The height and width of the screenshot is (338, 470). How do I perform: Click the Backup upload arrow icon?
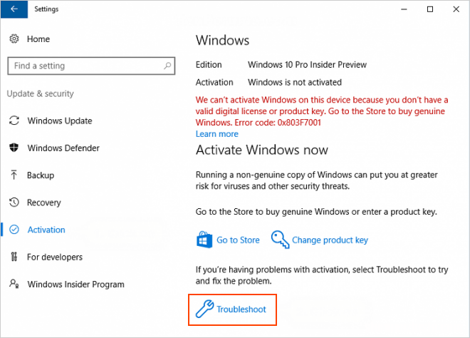14,175
